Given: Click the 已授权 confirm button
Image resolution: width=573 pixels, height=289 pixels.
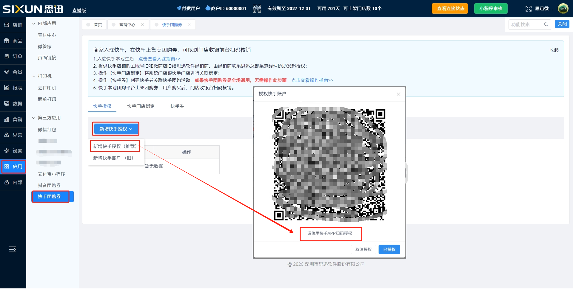Looking at the screenshot, I should point(389,249).
